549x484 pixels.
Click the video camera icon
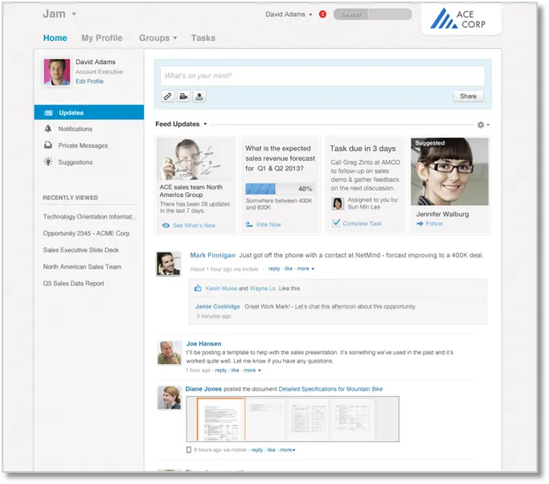[x=183, y=96]
